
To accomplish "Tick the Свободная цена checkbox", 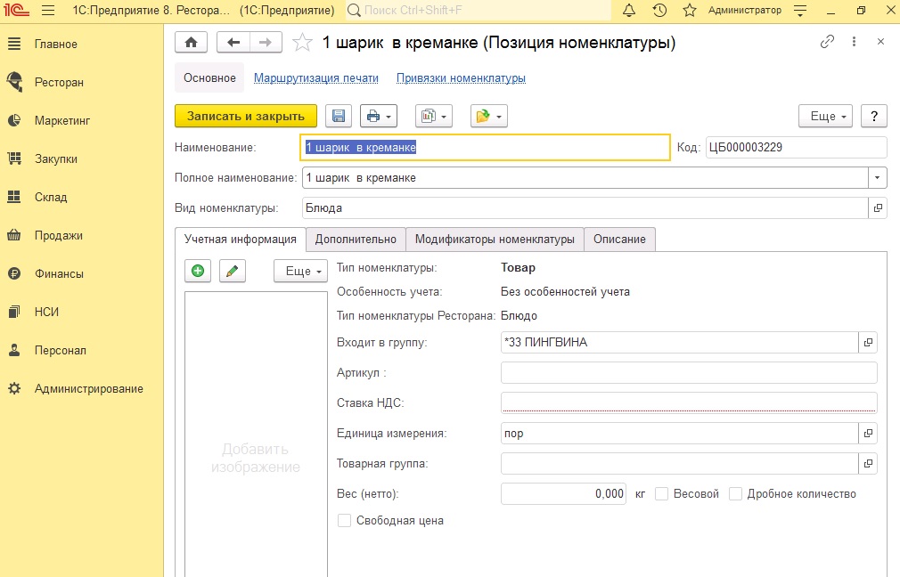I will click(344, 521).
